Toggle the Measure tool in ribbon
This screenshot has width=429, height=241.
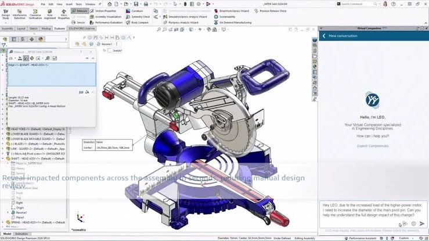80,11
